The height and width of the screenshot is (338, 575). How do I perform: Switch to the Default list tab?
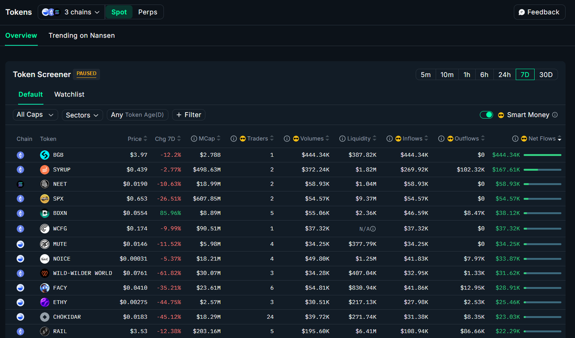(31, 94)
